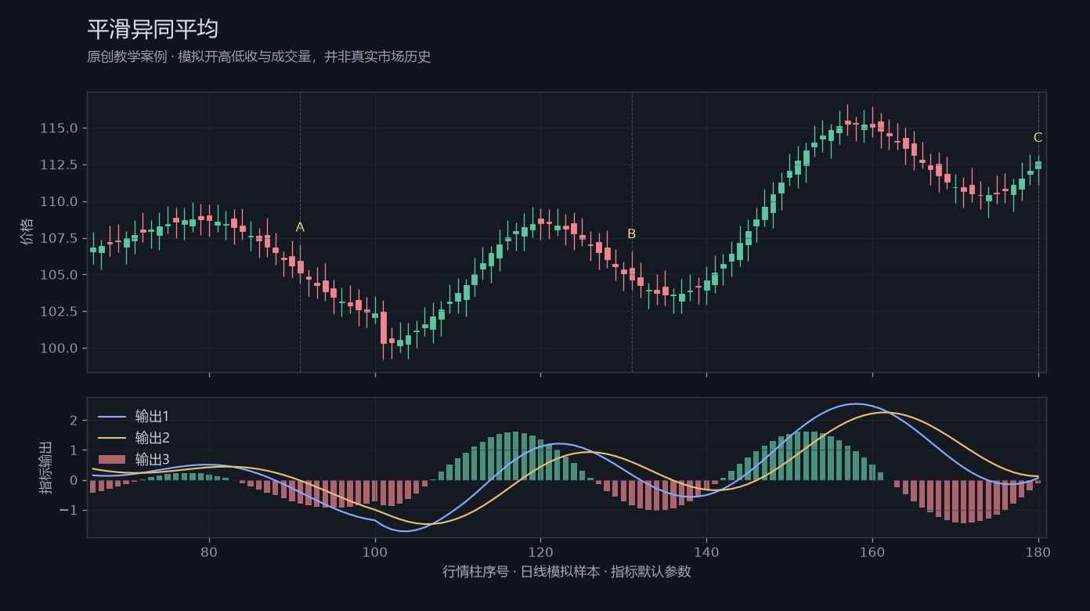Click the chart title "平滑异同平均"
Viewport: 1090px width, 611px height.
point(153,30)
